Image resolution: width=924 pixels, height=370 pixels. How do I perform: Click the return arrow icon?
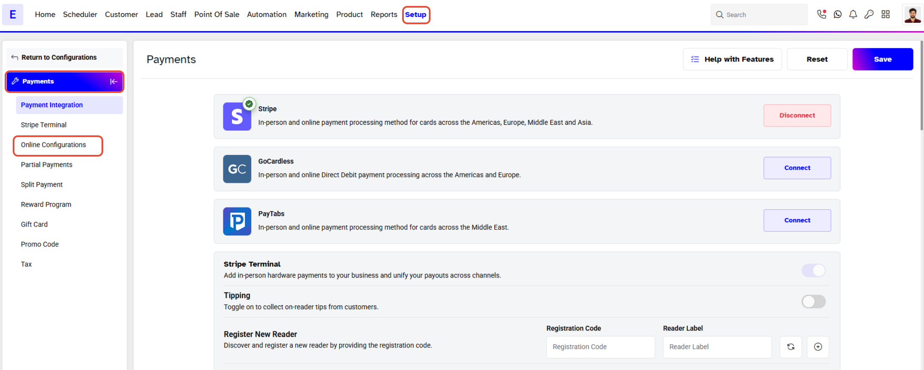click(14, 57)
